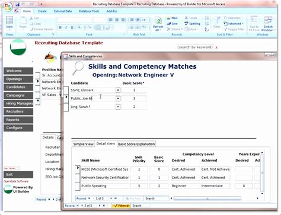Screen dimensions: 281x215
Task: Click Toggle Filter in ribbon
Action: (x=234, y=29)
